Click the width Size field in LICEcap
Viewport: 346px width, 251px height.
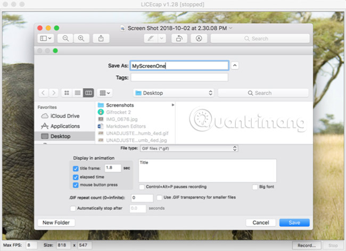click(x=63, y=245)
